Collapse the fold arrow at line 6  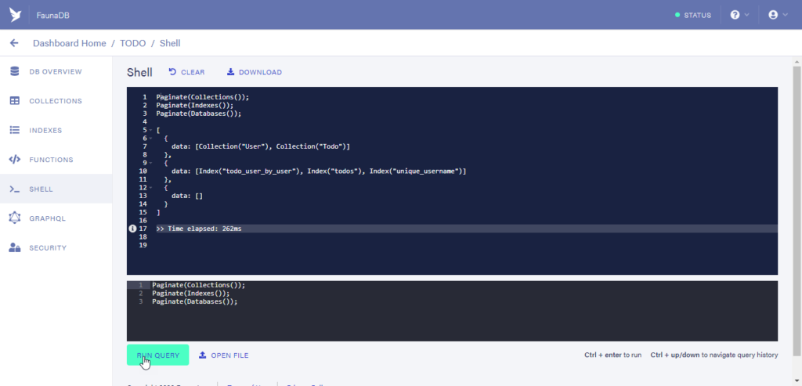pyautogui.click(x=151, y=139)
